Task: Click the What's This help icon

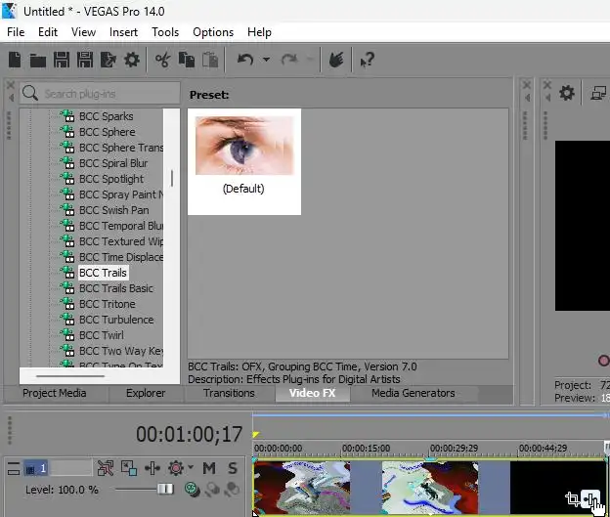Action: coord(368,60)
